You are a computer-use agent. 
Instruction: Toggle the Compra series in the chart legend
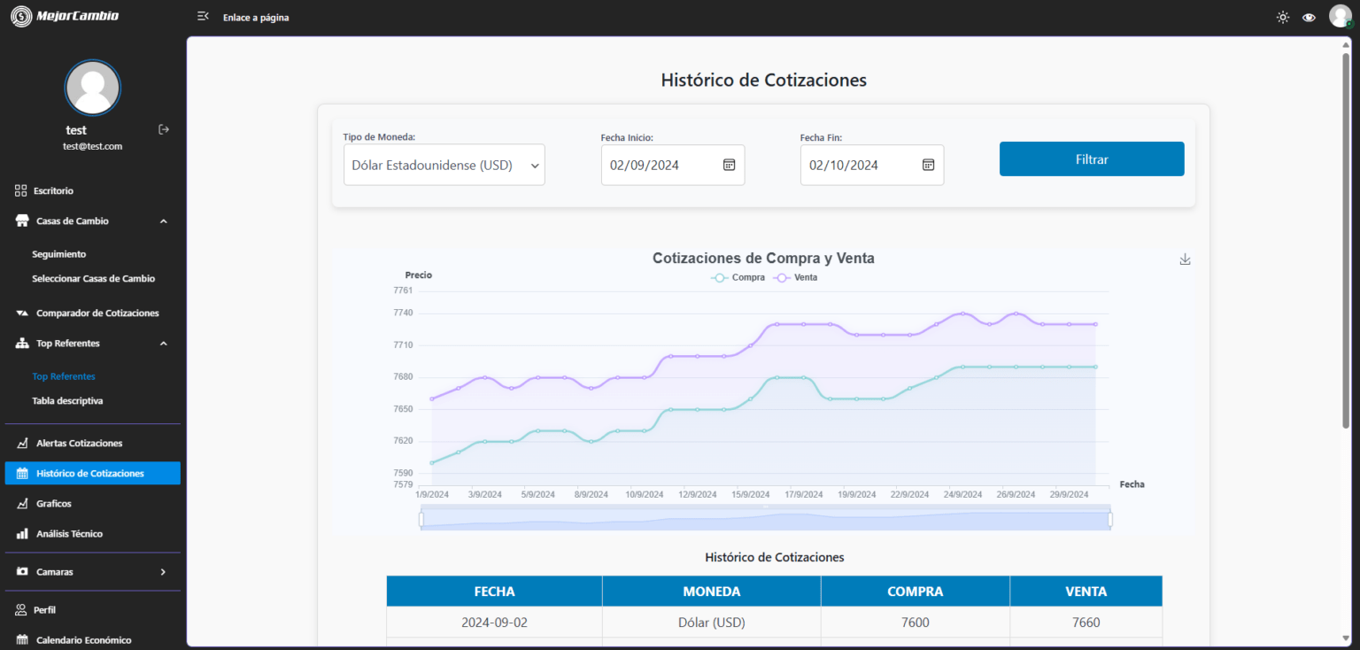(x=738, y=277)
